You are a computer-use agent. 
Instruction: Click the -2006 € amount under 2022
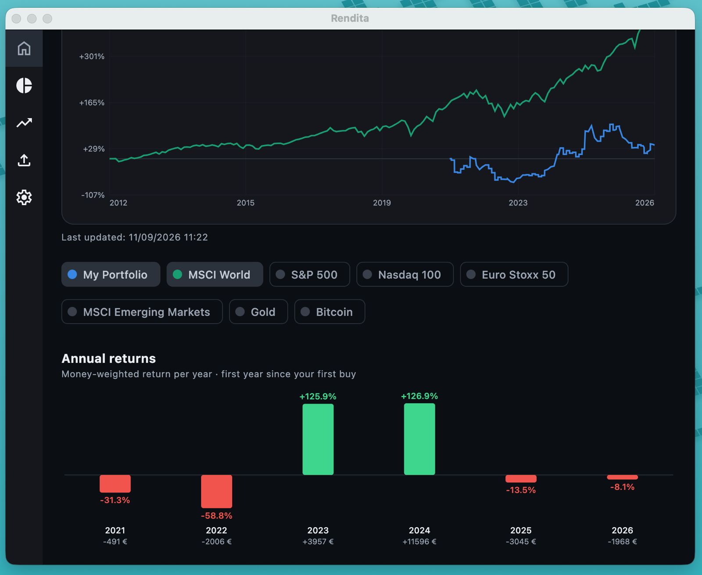pyautogui.click(x=217, y=542)
